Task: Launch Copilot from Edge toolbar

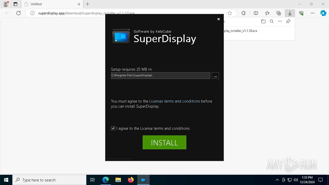Action: pyautogui.click(x=323, y=13)
